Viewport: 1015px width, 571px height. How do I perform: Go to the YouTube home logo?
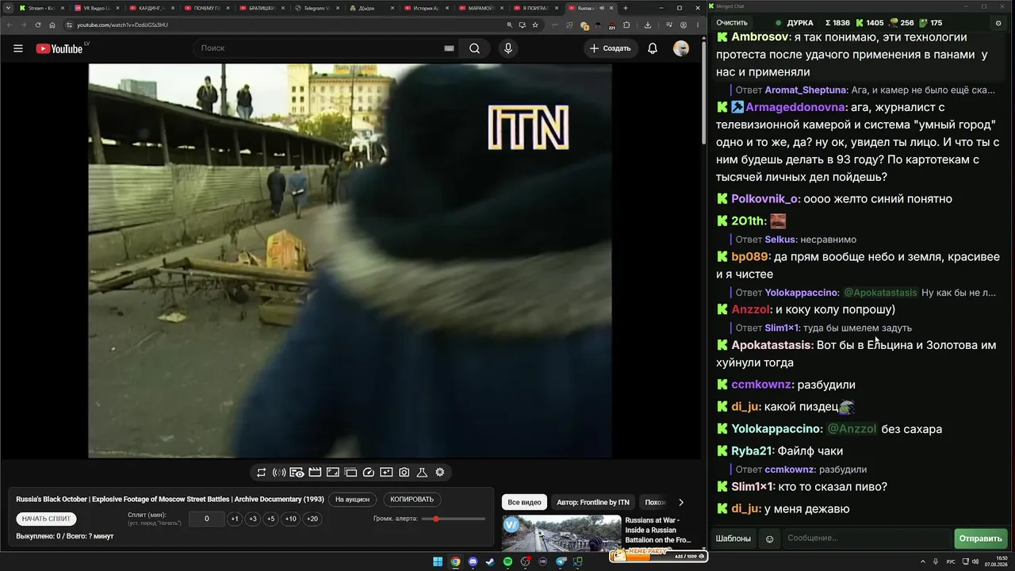coord(59,48)
